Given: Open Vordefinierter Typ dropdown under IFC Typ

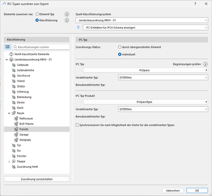Looking at the screenshot, I should pyautogui.click(x=163, y=78).
